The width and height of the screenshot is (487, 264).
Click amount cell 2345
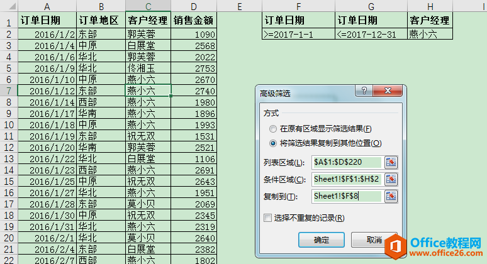(194, 216)
